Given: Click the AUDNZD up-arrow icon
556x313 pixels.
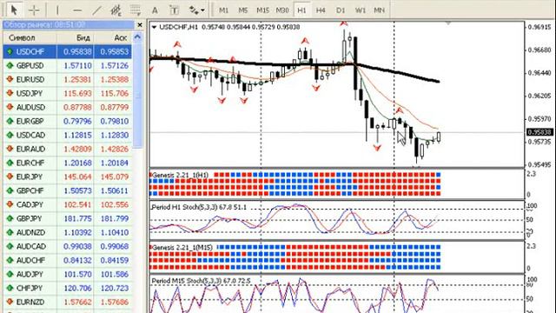Looking at the screenshot, I should click(10, 232).
